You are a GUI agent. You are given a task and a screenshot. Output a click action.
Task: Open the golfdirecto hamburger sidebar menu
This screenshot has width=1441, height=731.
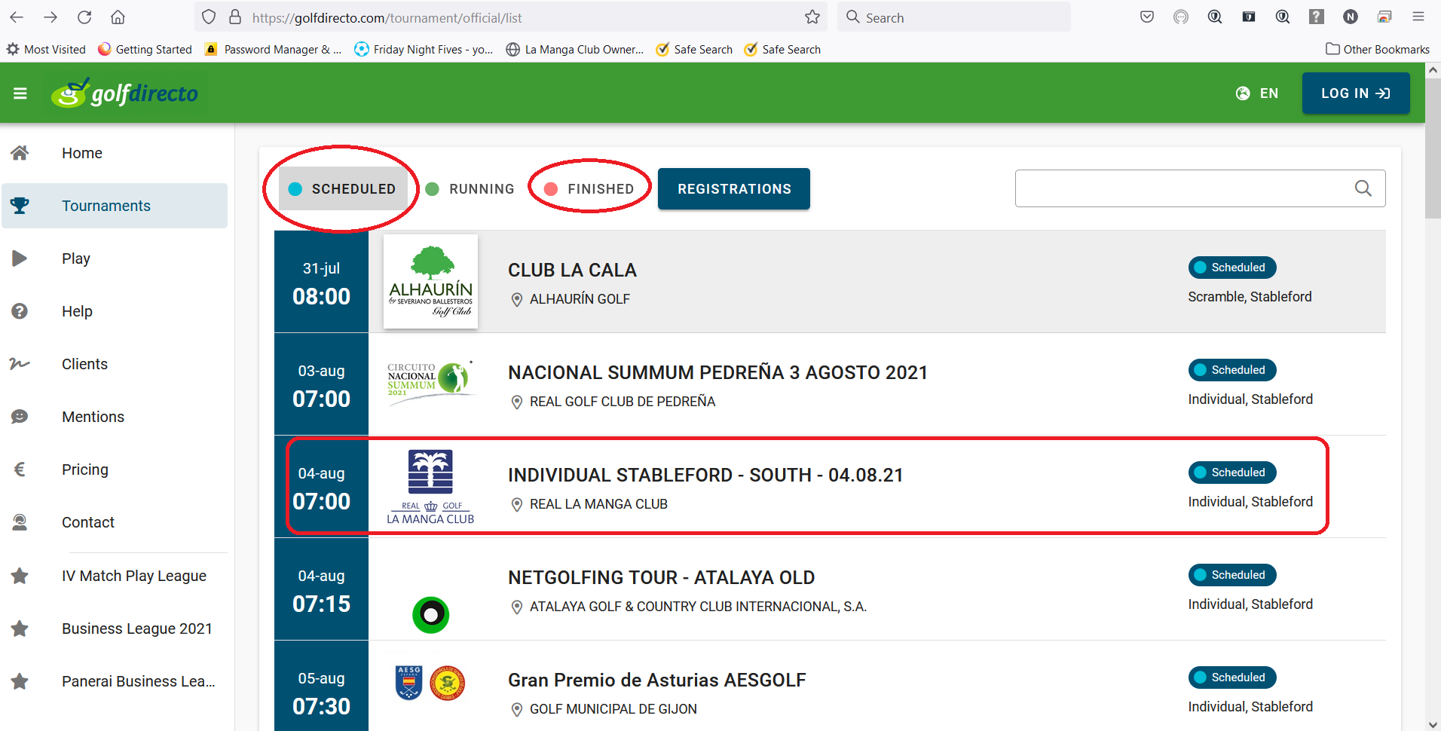pyautogui.click(x=20, y=93)
